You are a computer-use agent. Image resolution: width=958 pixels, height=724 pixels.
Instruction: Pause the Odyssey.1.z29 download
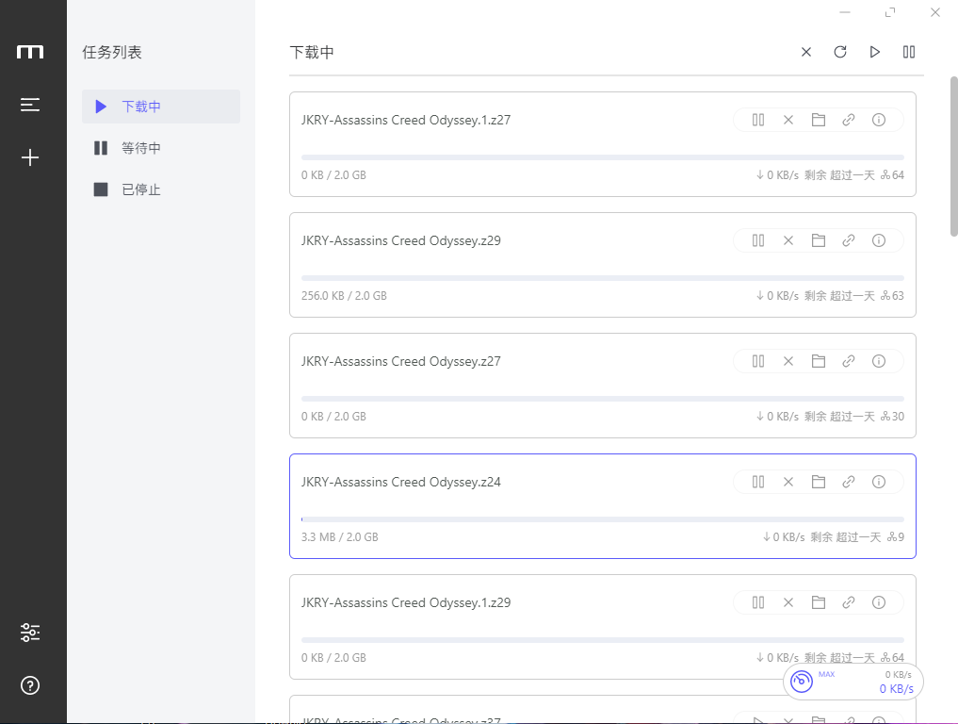point(758,602)
